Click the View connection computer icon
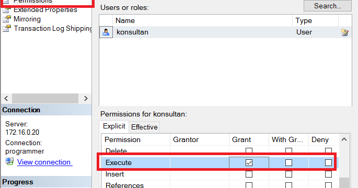This screenshot has height=188, width=358. click(9, 161)
